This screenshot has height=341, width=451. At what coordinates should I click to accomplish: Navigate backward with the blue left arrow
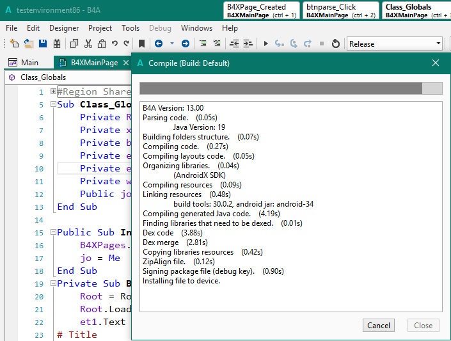tap(159, 44)
